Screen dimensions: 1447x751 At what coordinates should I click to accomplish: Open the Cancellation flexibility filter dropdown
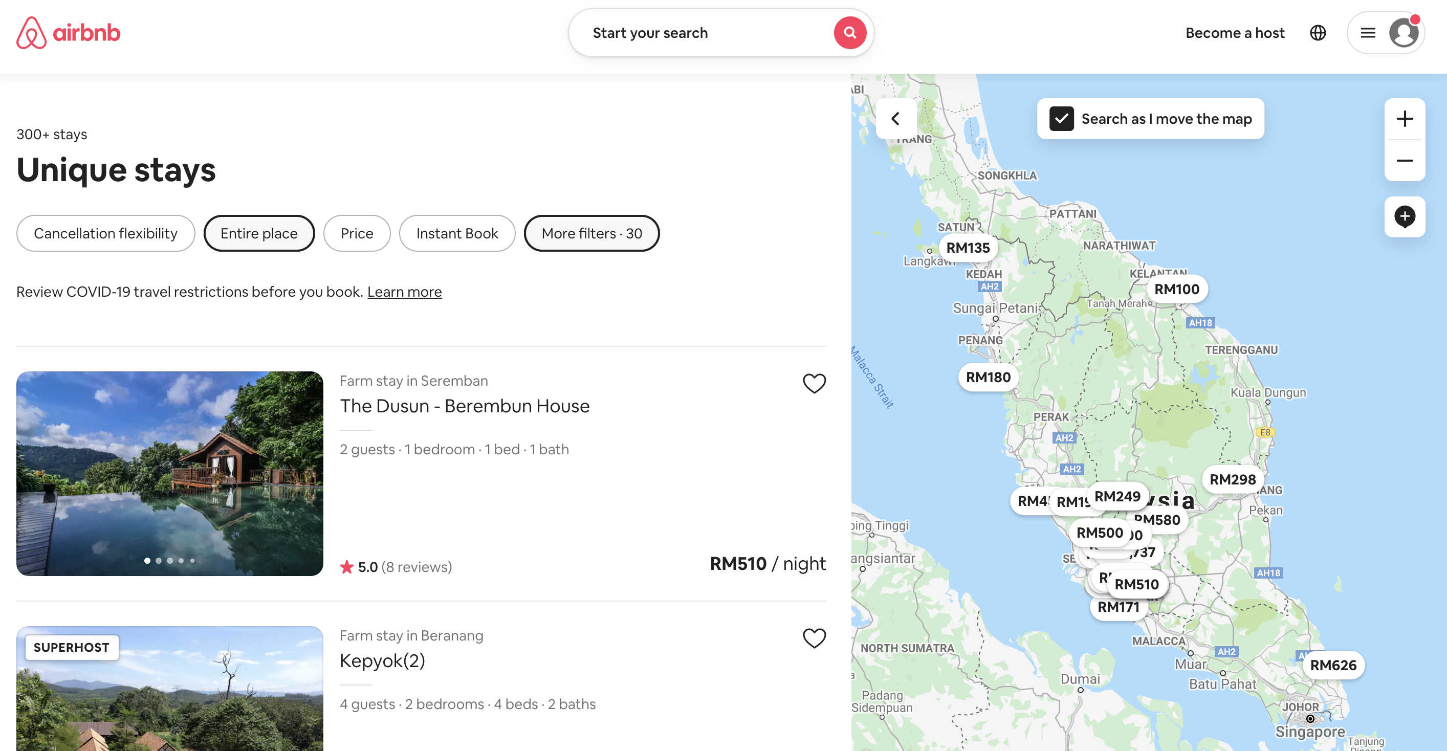(105, 233)
